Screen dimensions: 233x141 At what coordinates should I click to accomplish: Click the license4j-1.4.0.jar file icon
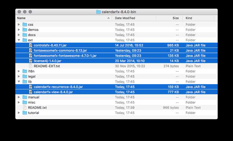click(x=30, y=61)
